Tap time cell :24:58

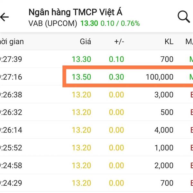11,166
